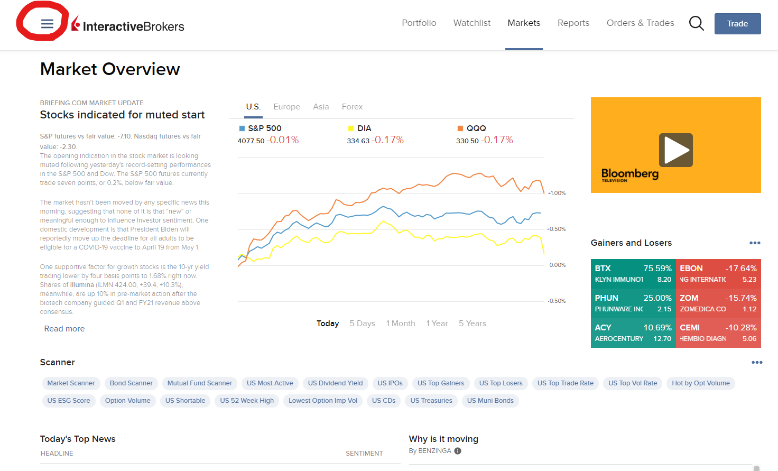Open the search magnifier icon
The width and height of the screenshot is (778, 471).
click(x=697, y=23)
